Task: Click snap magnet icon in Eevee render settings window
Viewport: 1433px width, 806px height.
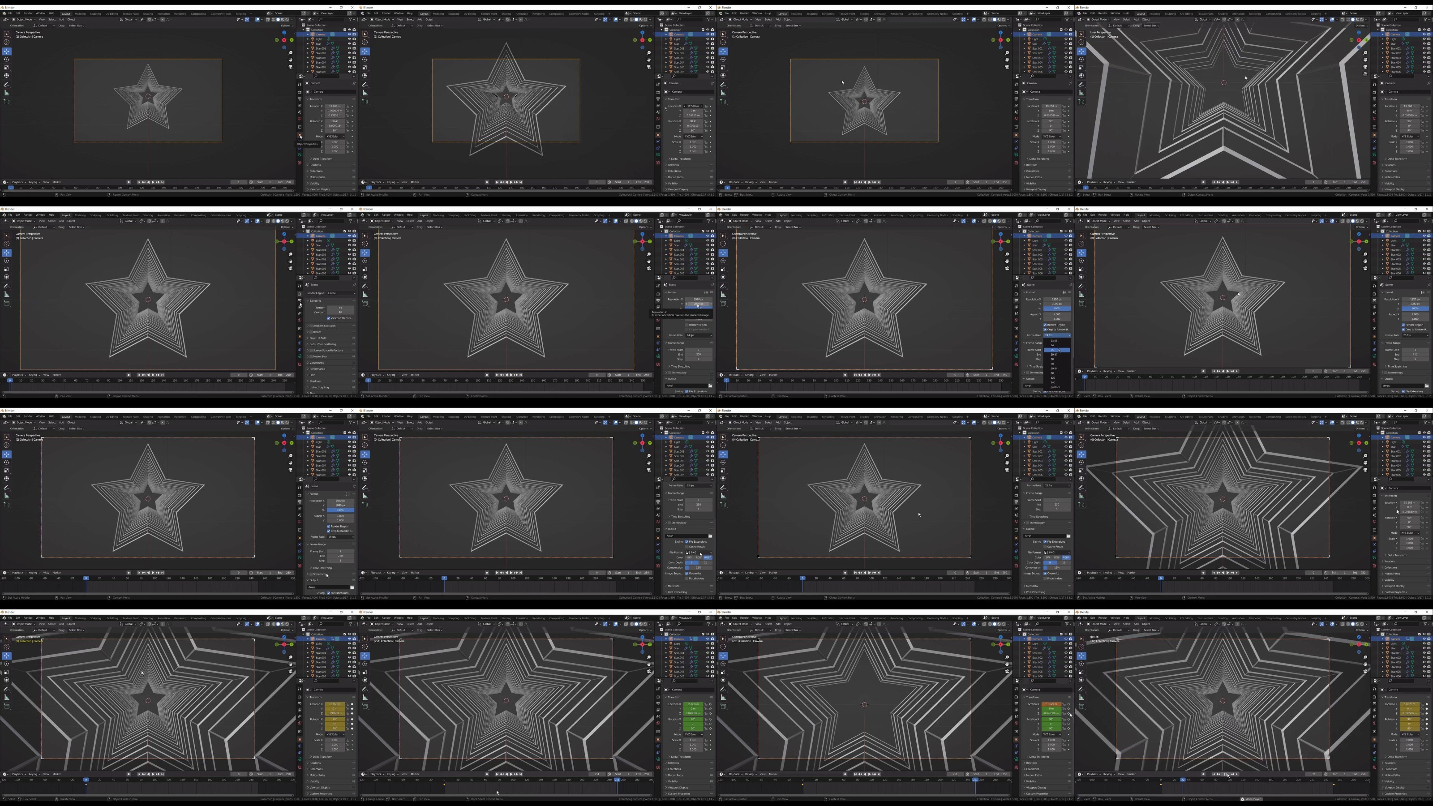Action: tap(150, 221)
